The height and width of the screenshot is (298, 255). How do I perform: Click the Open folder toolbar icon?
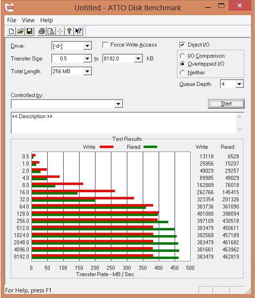click(x=21, y=31)
